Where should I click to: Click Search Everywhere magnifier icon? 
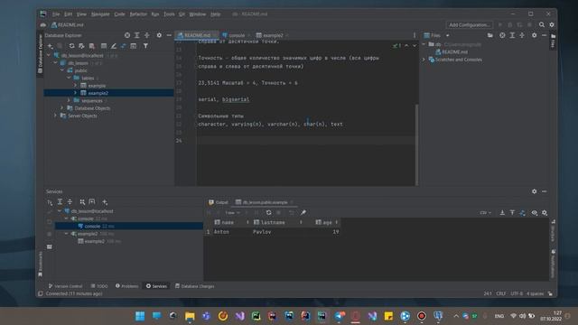[542, 24]
